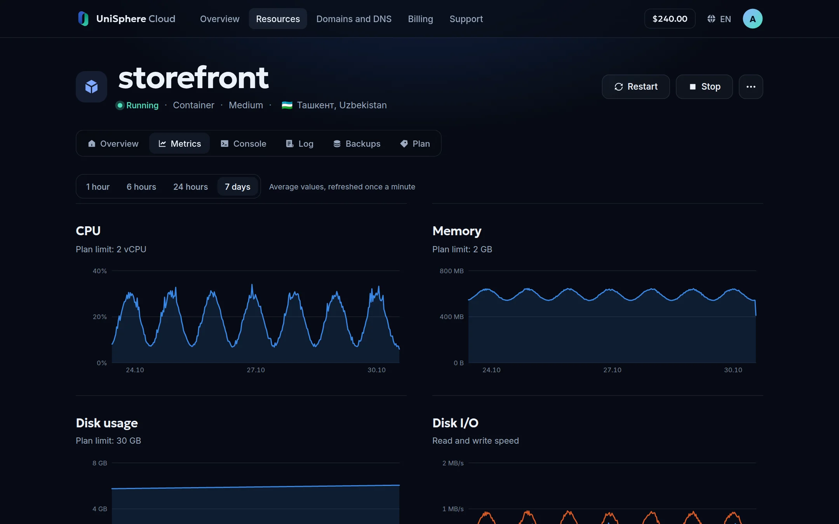Click the 'Container' type label
839x524 pixels.
click(x=193, y=105)
